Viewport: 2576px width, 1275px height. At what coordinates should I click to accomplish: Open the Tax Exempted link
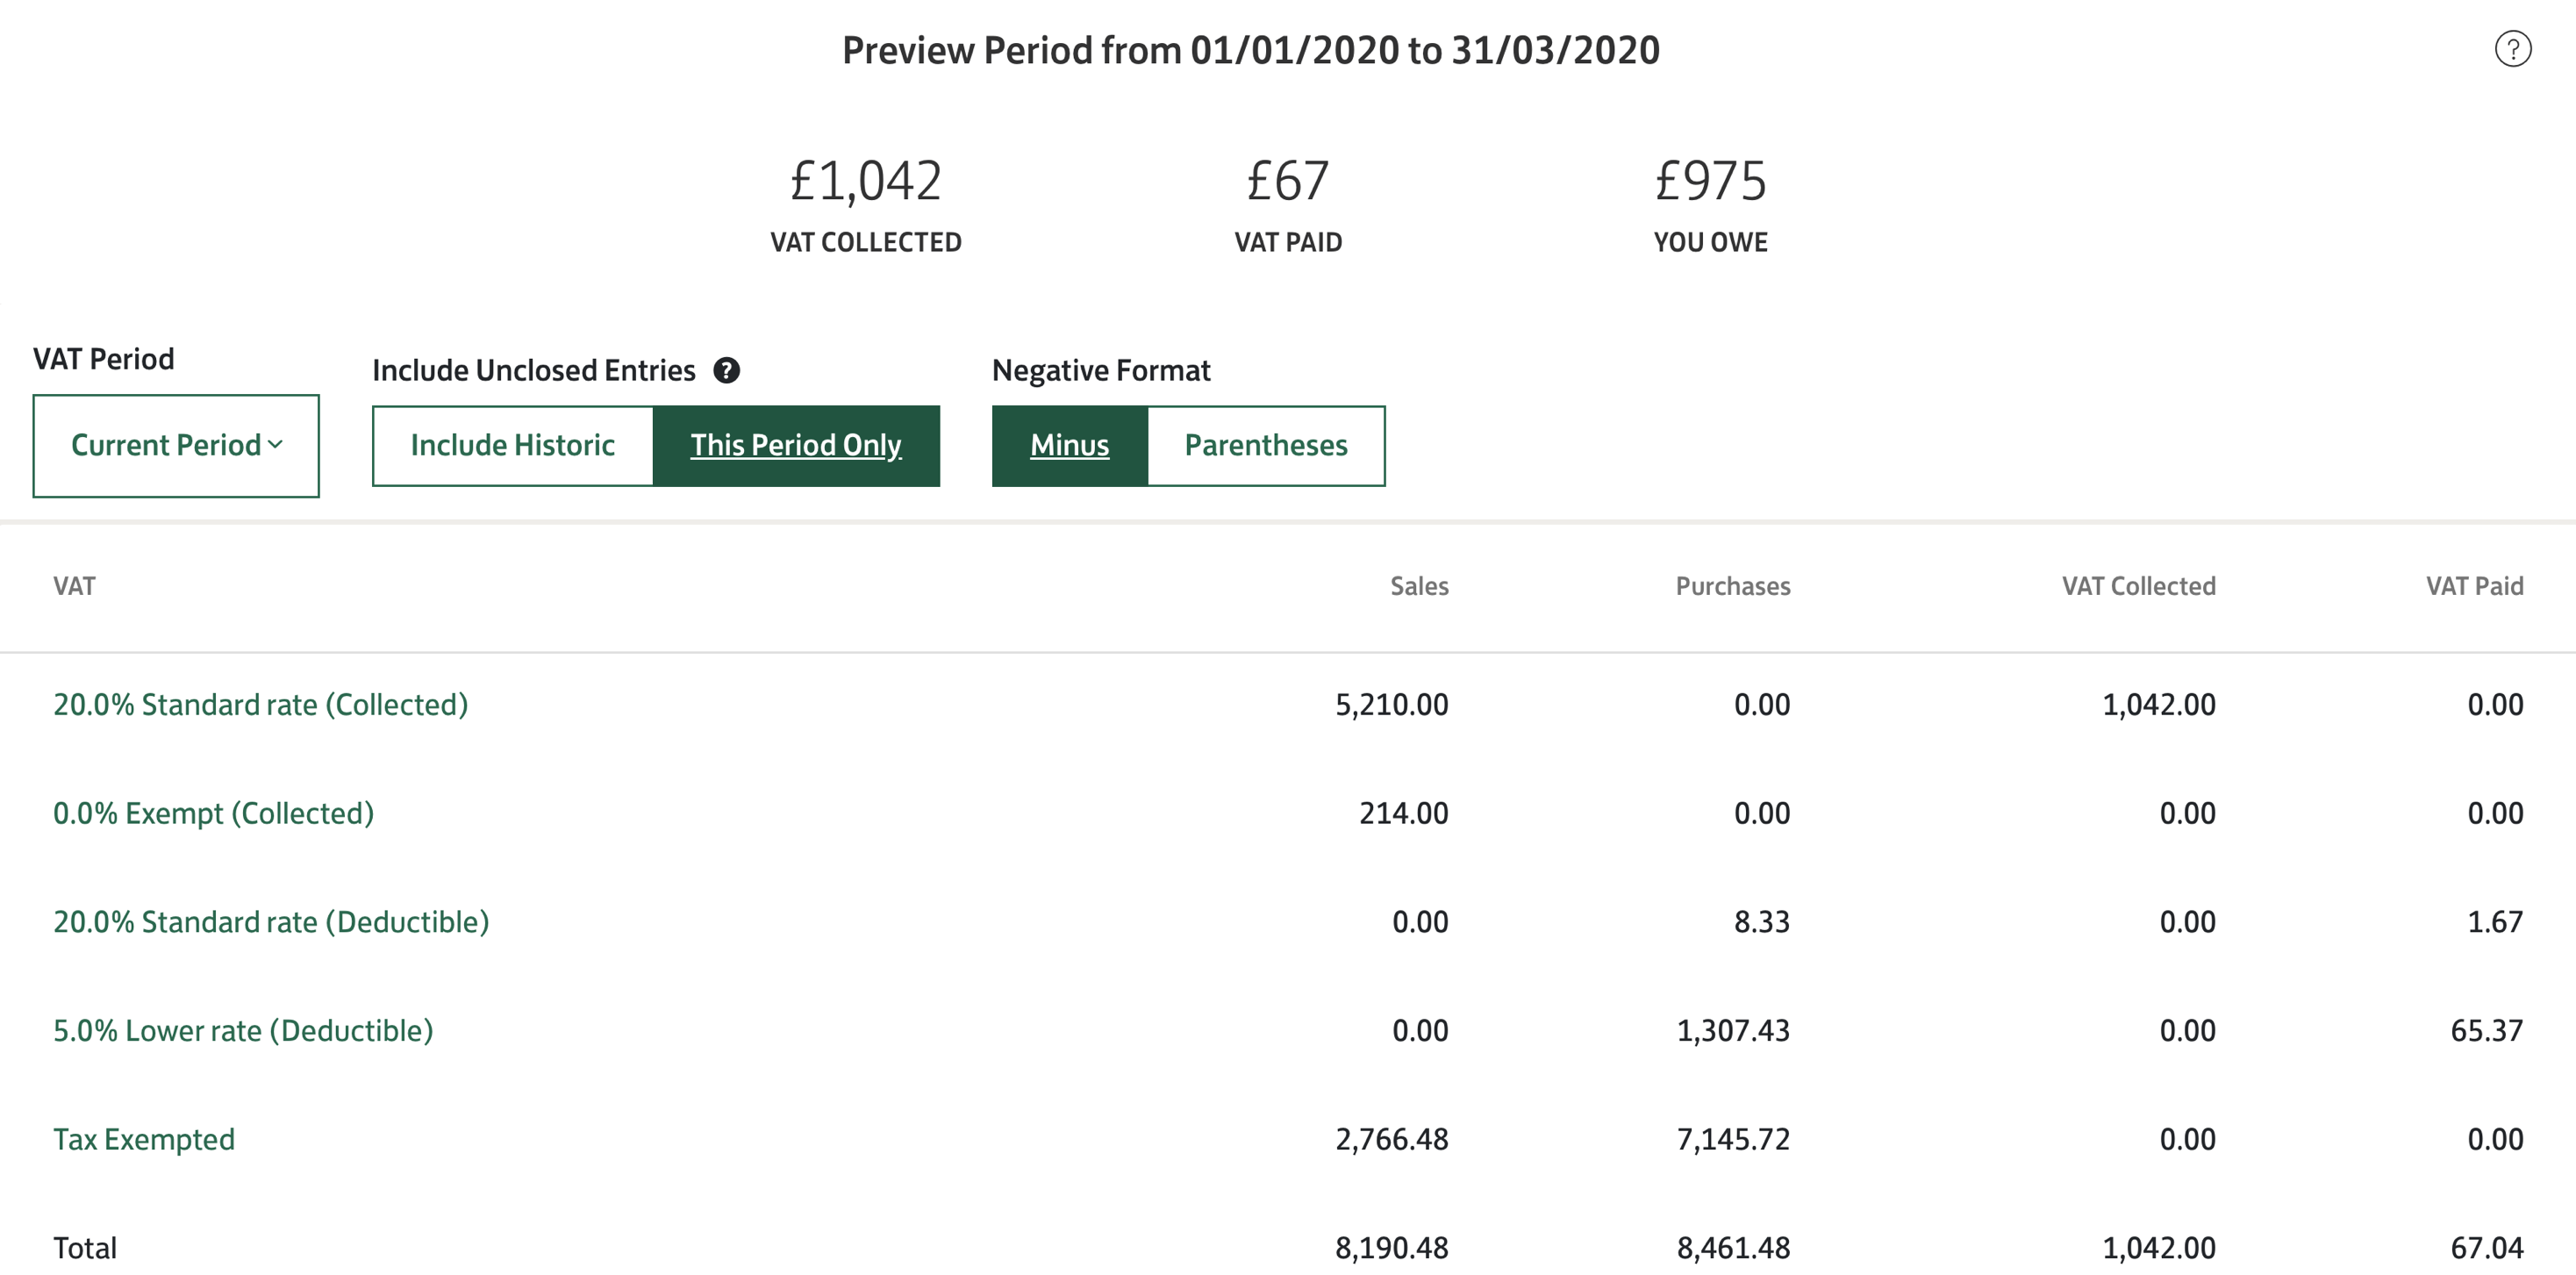[x=144, y=1140]
